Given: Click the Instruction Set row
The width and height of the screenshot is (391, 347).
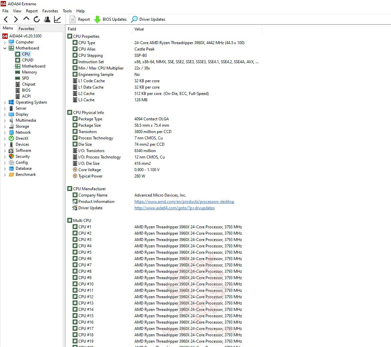Looking at the screenshot, I should pyautogui.click(x=164, y=62).
